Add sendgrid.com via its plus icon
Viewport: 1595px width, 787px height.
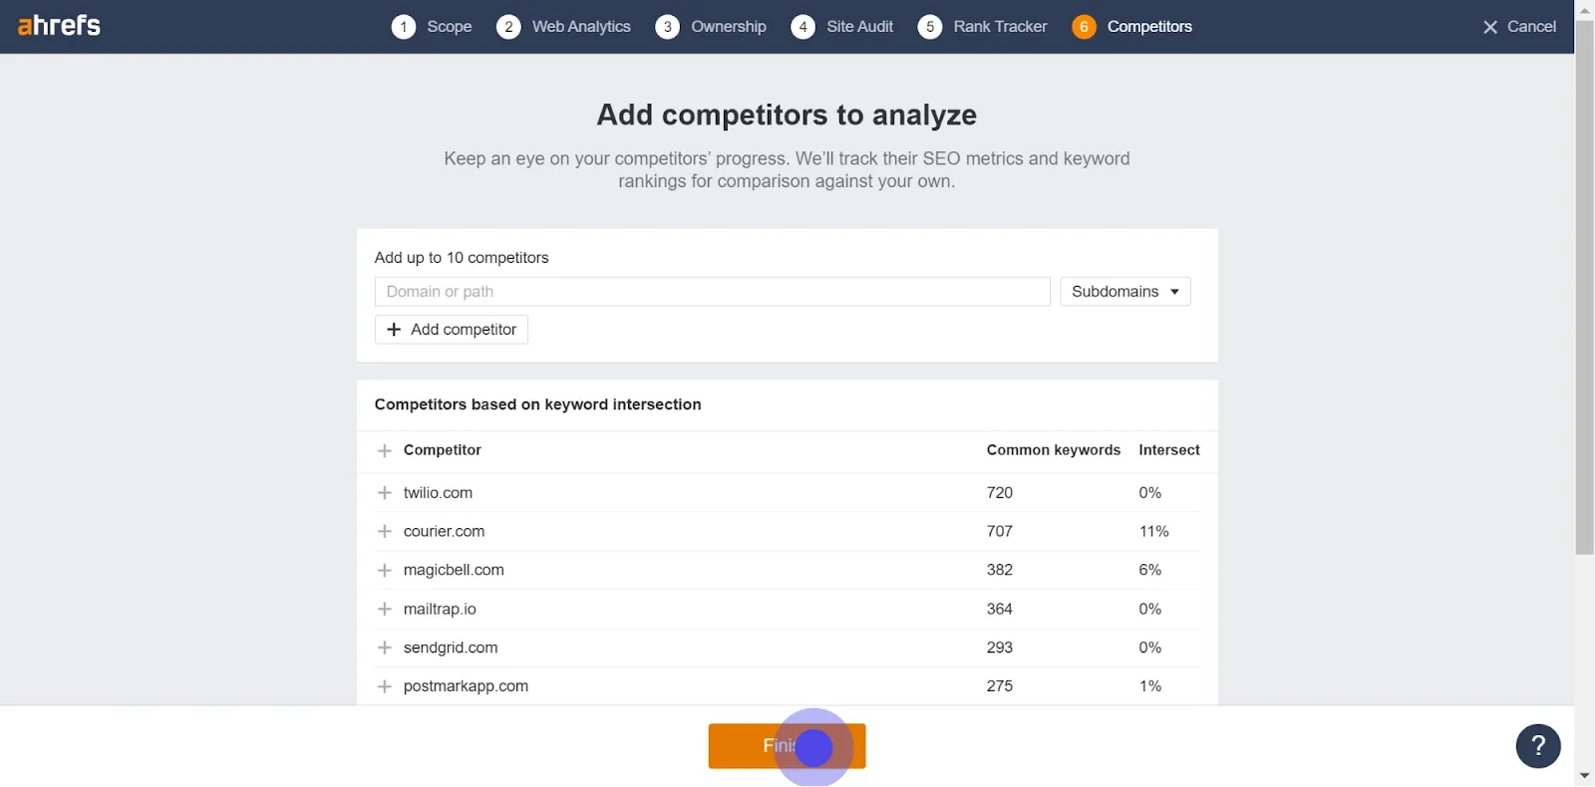click(385, 648)
